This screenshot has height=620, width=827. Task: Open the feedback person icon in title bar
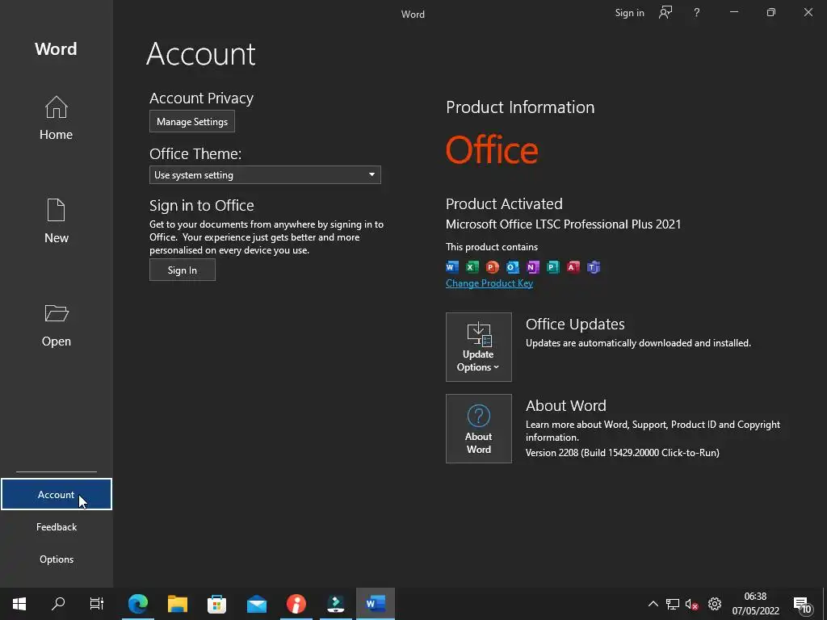coord(665,13)
